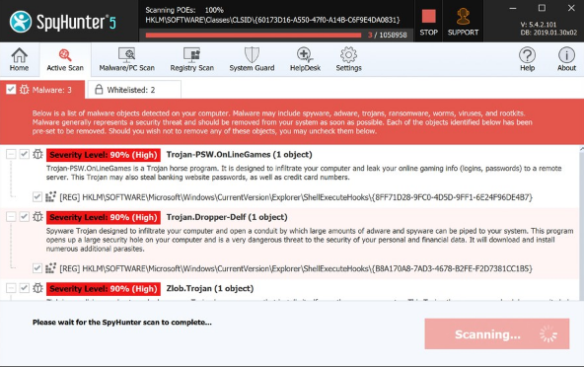584x367 pixels.
Task: Minimize the SpyHunter window
Action: (x=513, y=8)
